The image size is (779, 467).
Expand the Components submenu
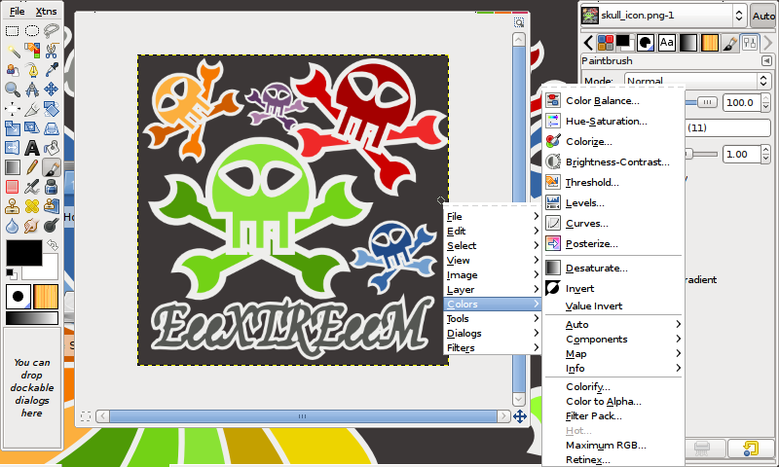(x=612, y=339)
